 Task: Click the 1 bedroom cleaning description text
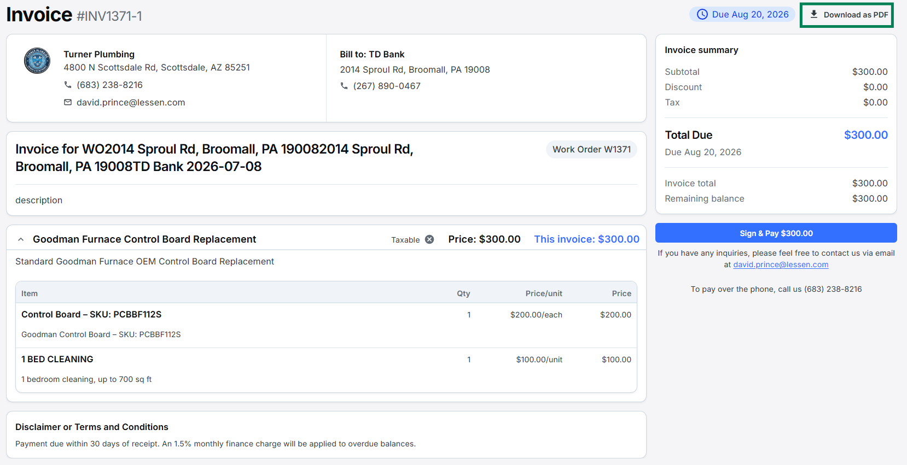[x=86, y=379]
